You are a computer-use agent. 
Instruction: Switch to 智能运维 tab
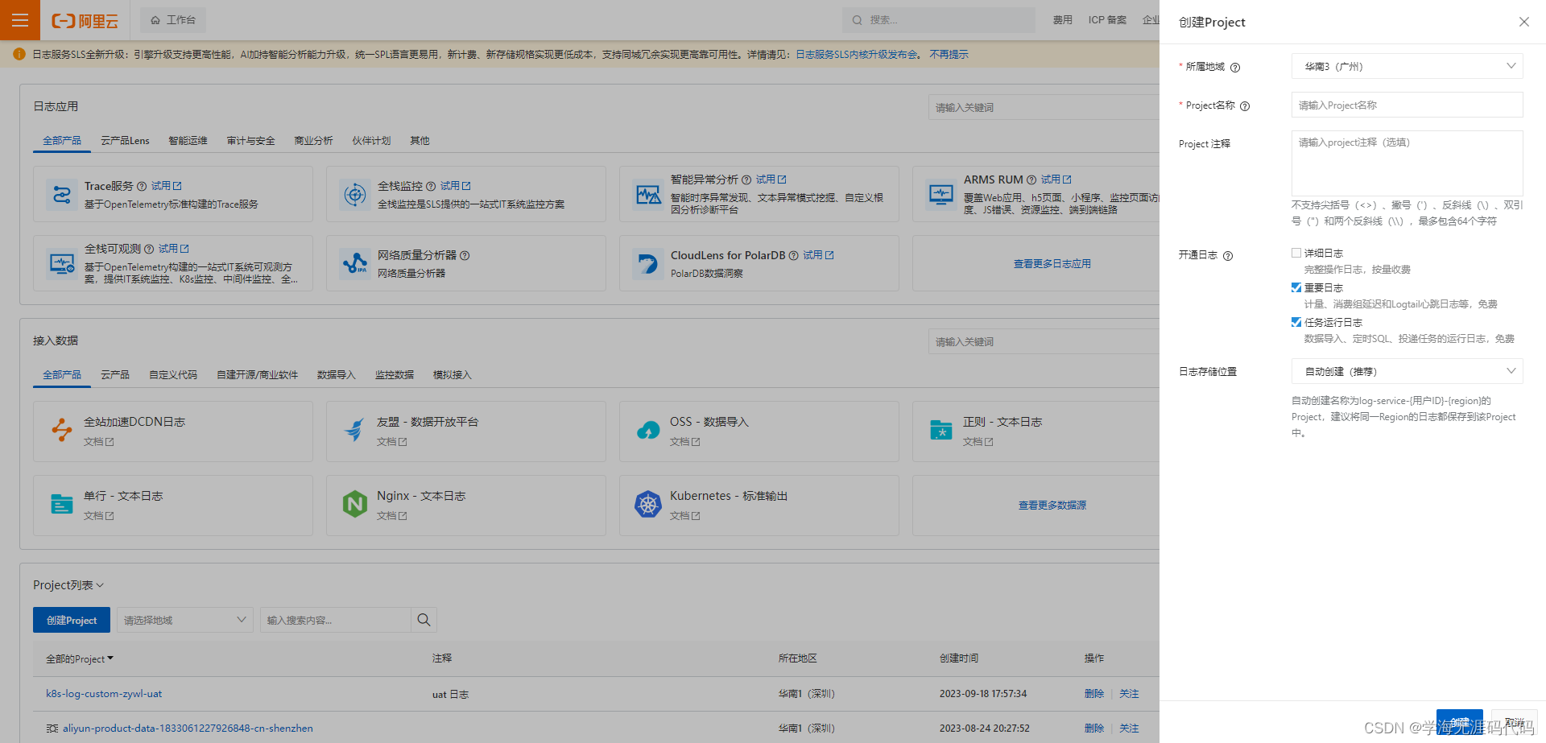tap(188, 140)
